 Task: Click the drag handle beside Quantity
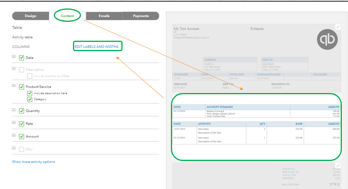pyautogui.click(x=14, y=110)
